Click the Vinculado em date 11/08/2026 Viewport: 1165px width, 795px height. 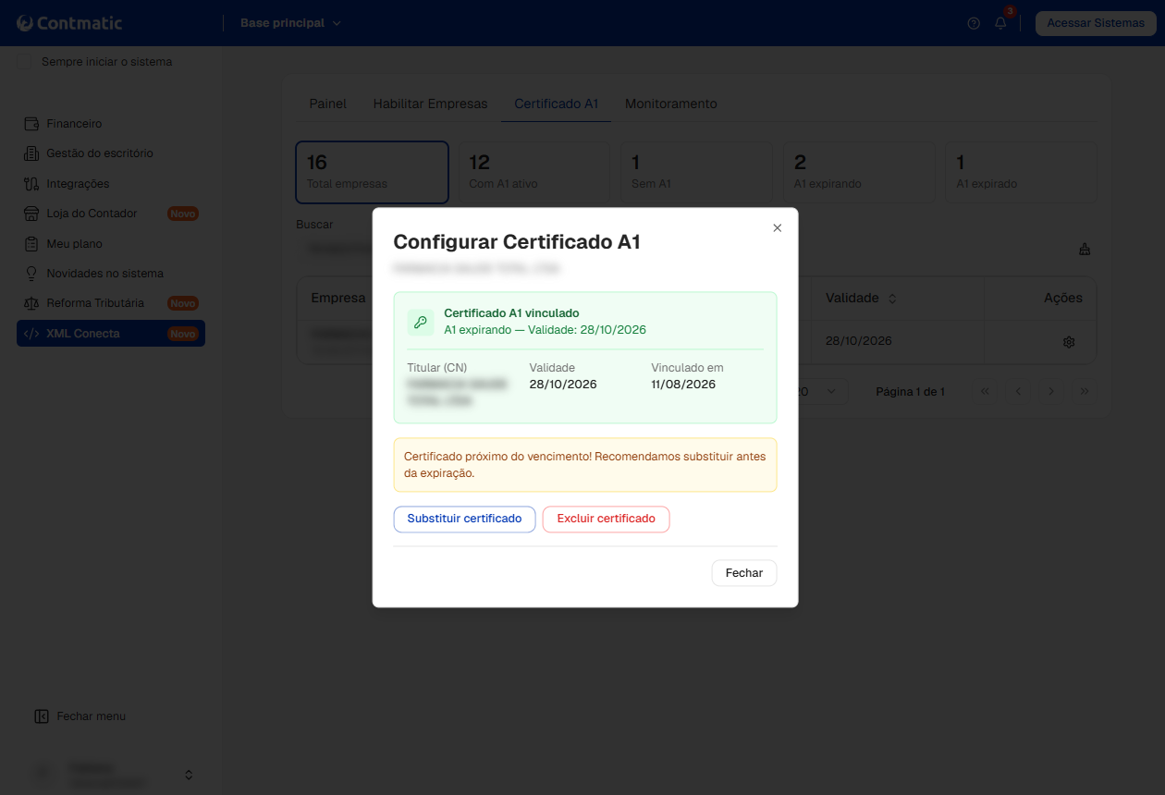(x=683, y=385)
